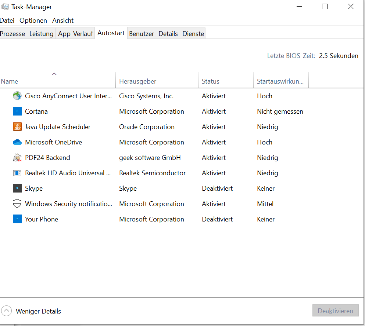Click the Mittel impact of Windows Security
This screenshot has width=365, height=326.
[265, 204]
